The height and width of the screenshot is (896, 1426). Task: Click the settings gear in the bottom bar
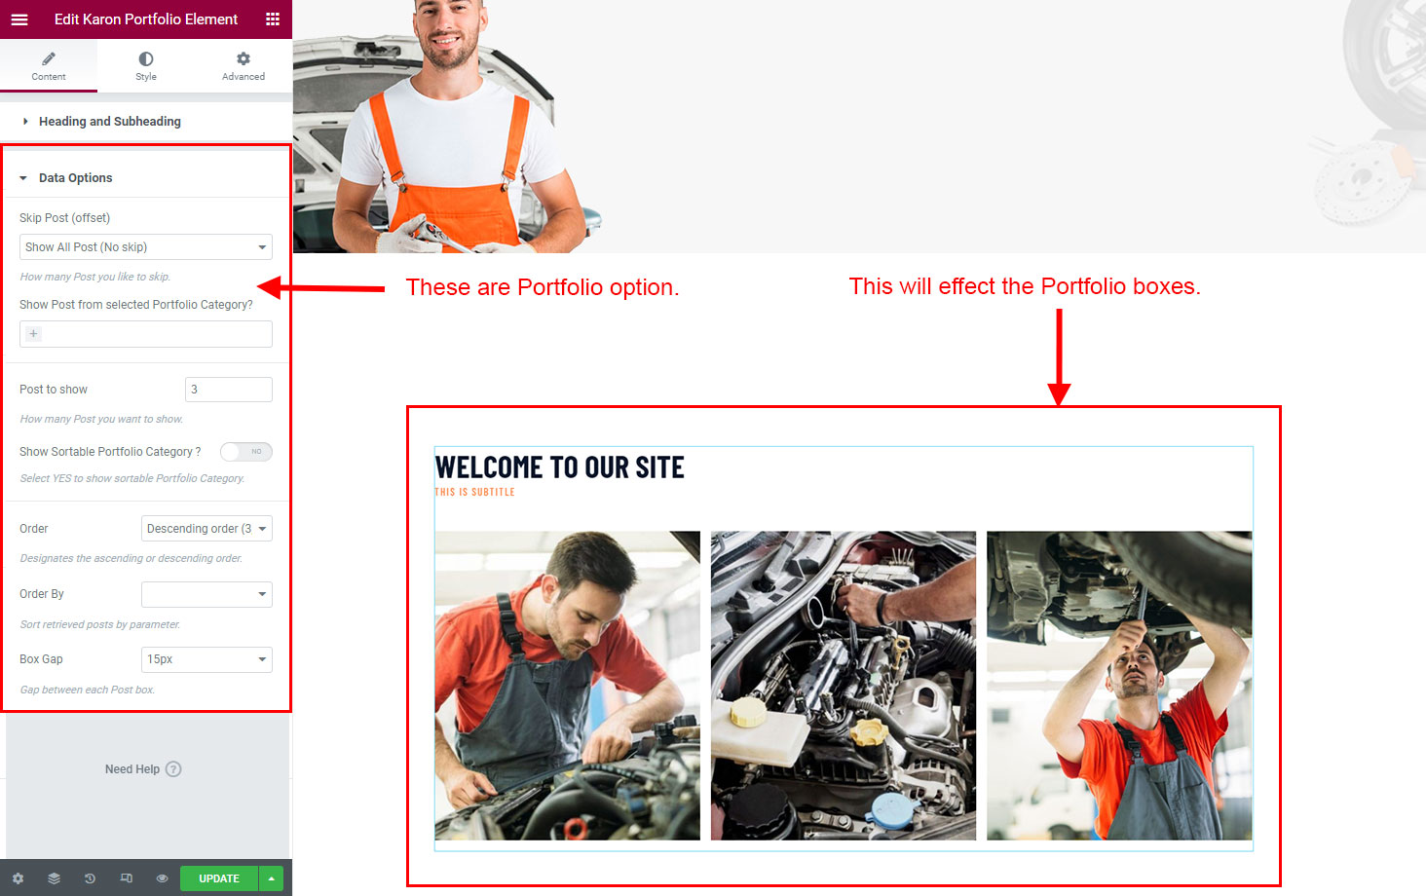[18, 878]
